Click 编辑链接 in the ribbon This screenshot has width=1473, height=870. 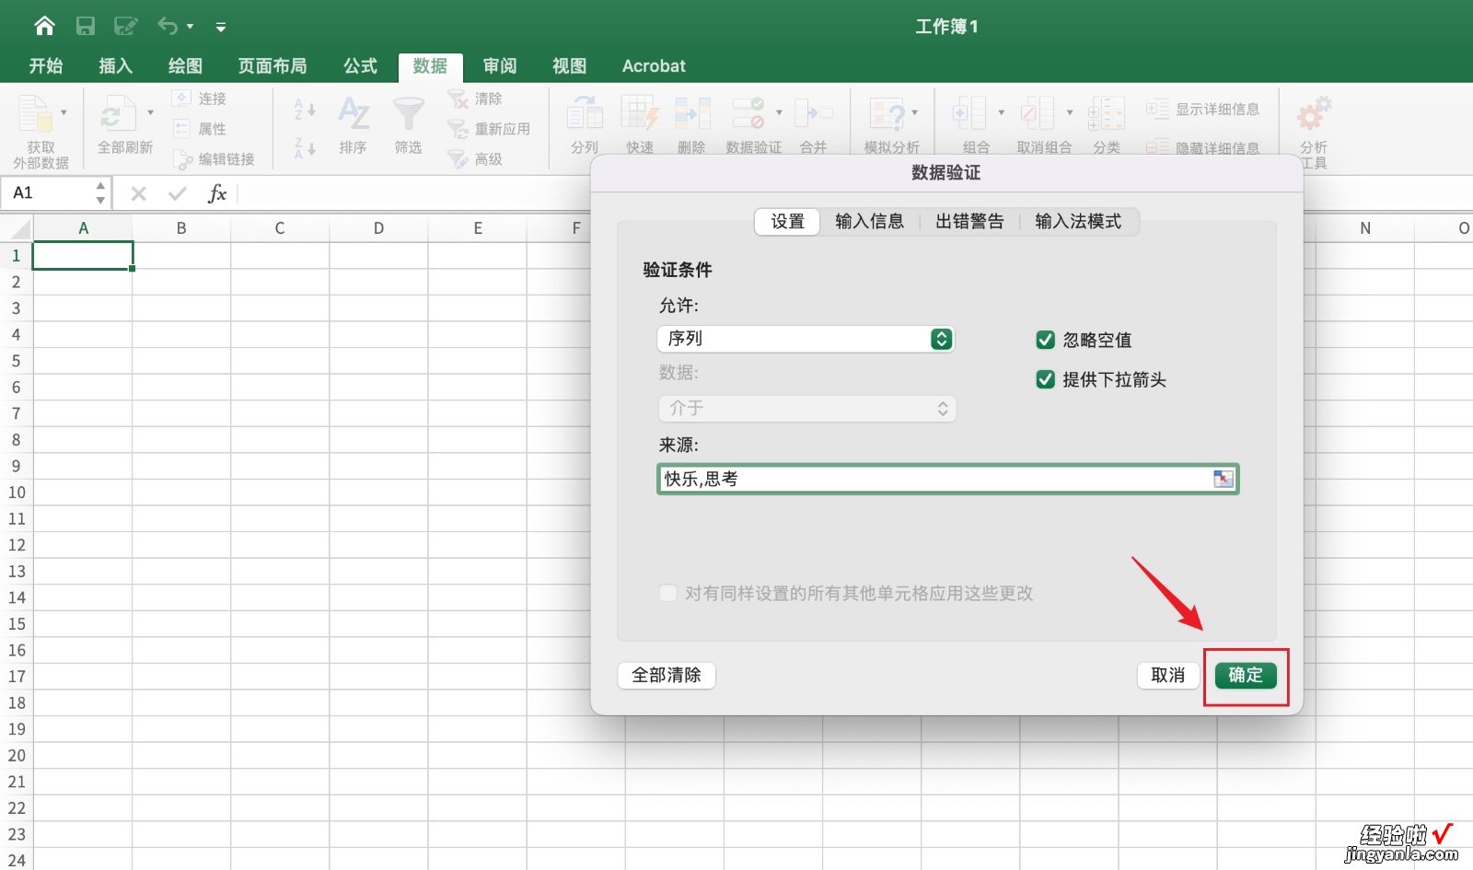pyautogui.click(x=214, y=159)
